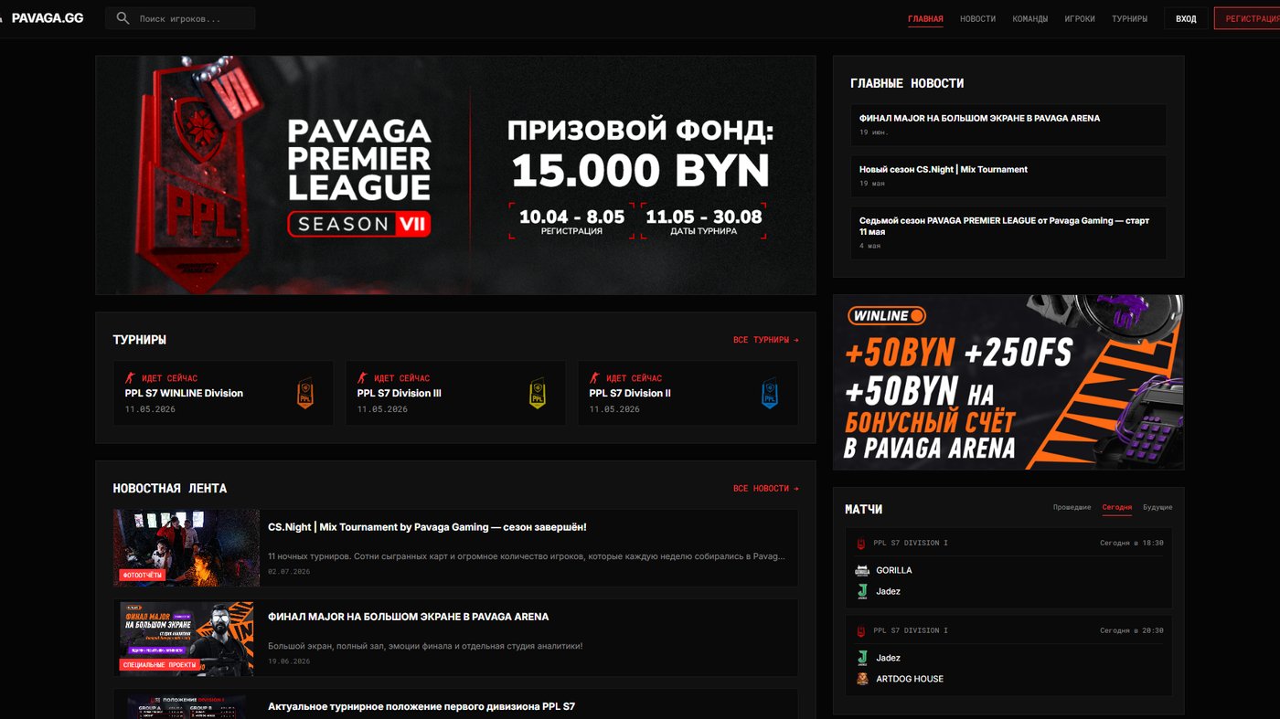Click the ВХОД login button

click(x=1186, y=18)
